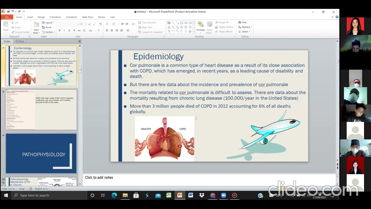Decrease list indent level
This screenshot has height=209, width=371.
point(122,24)
